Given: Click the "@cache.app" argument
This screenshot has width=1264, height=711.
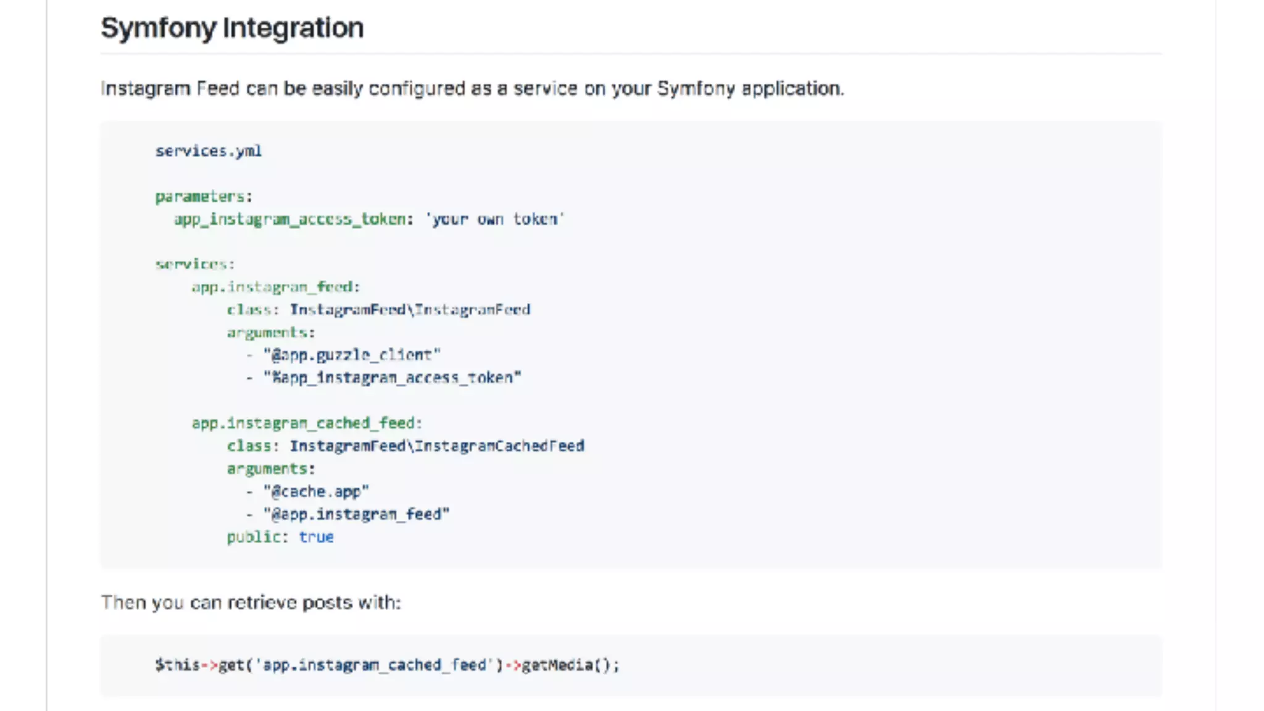Looking at the screenshot, I should (x=316, y=492).
